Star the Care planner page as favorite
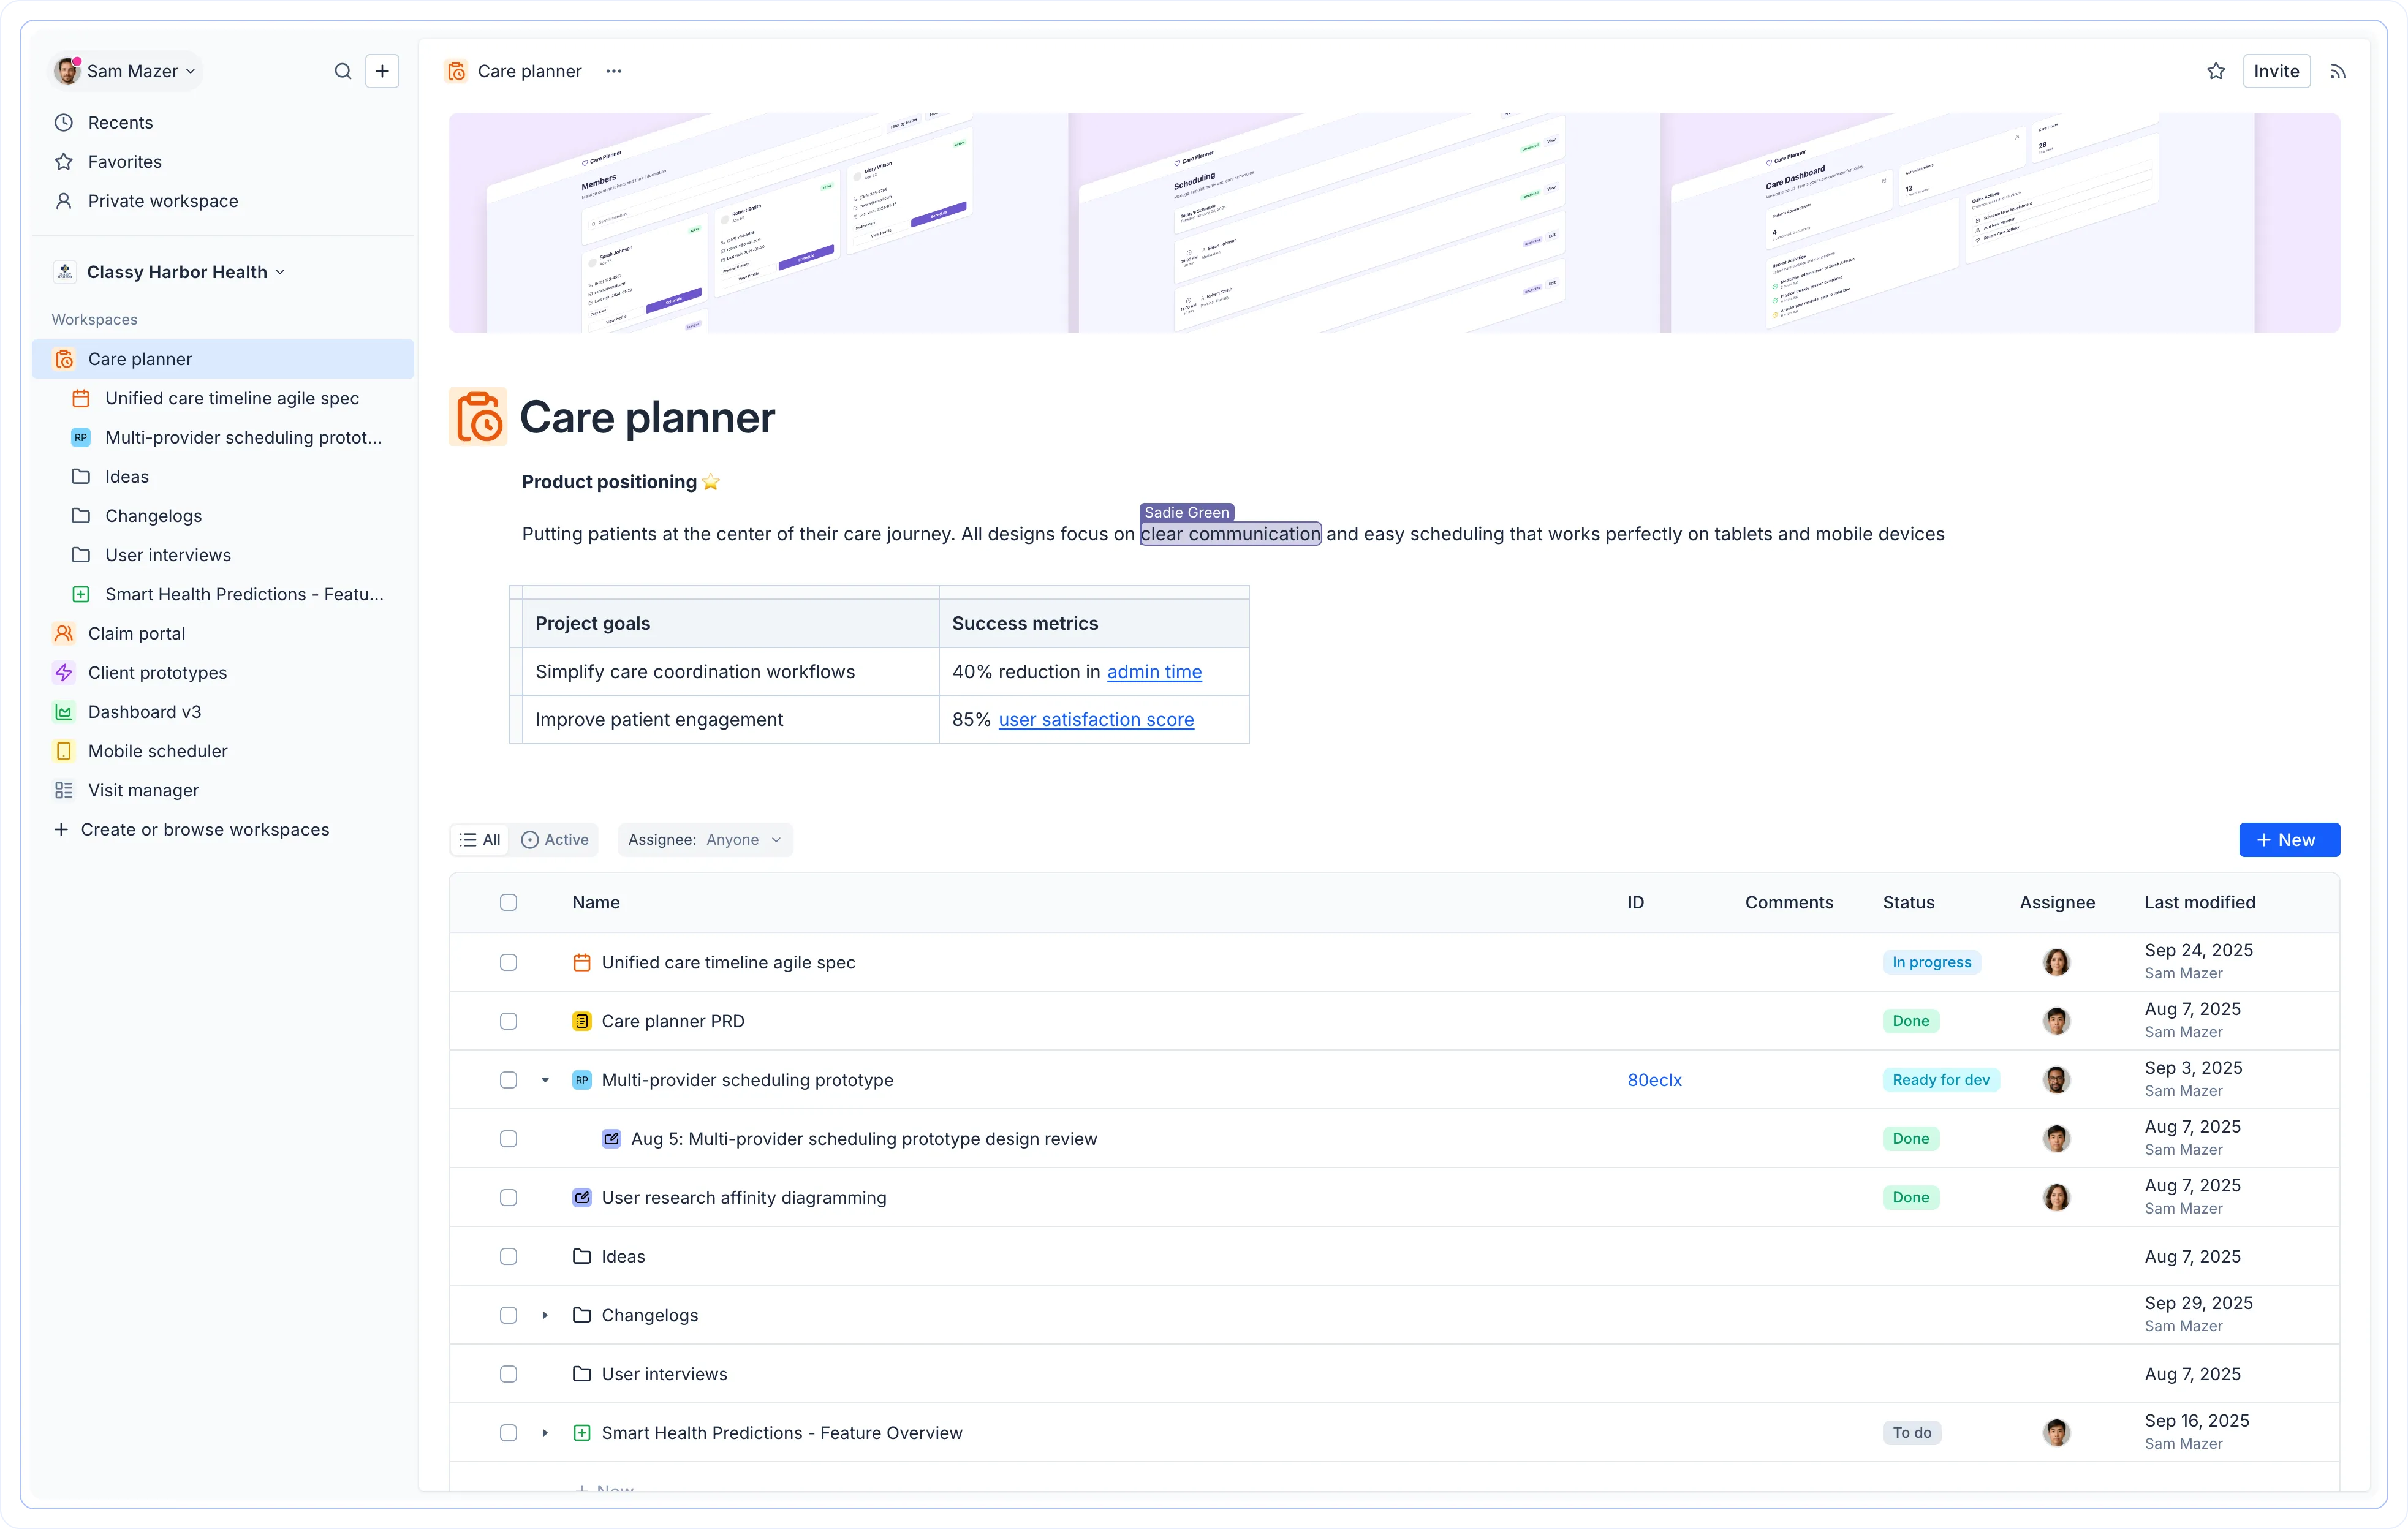The image size is (2408, 1529). (x=2216, y=71)
